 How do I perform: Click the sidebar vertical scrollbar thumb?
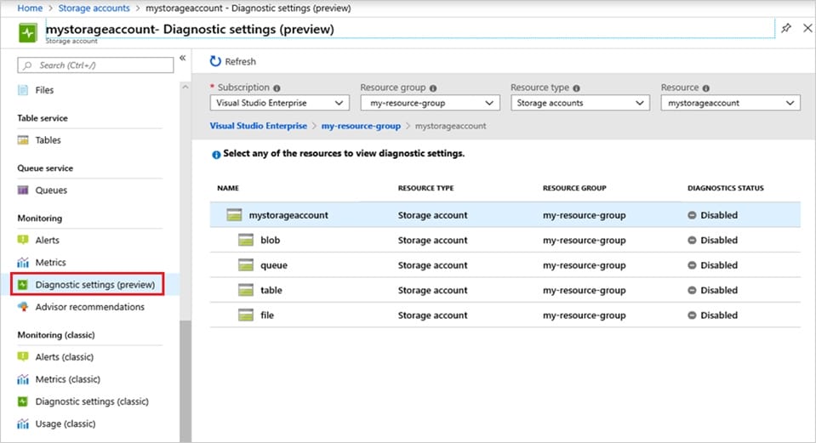pos(185,381)
